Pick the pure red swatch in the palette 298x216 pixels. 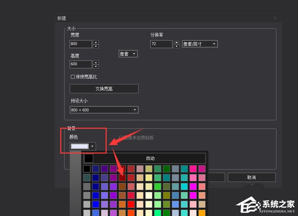click(x=131, y=204)
